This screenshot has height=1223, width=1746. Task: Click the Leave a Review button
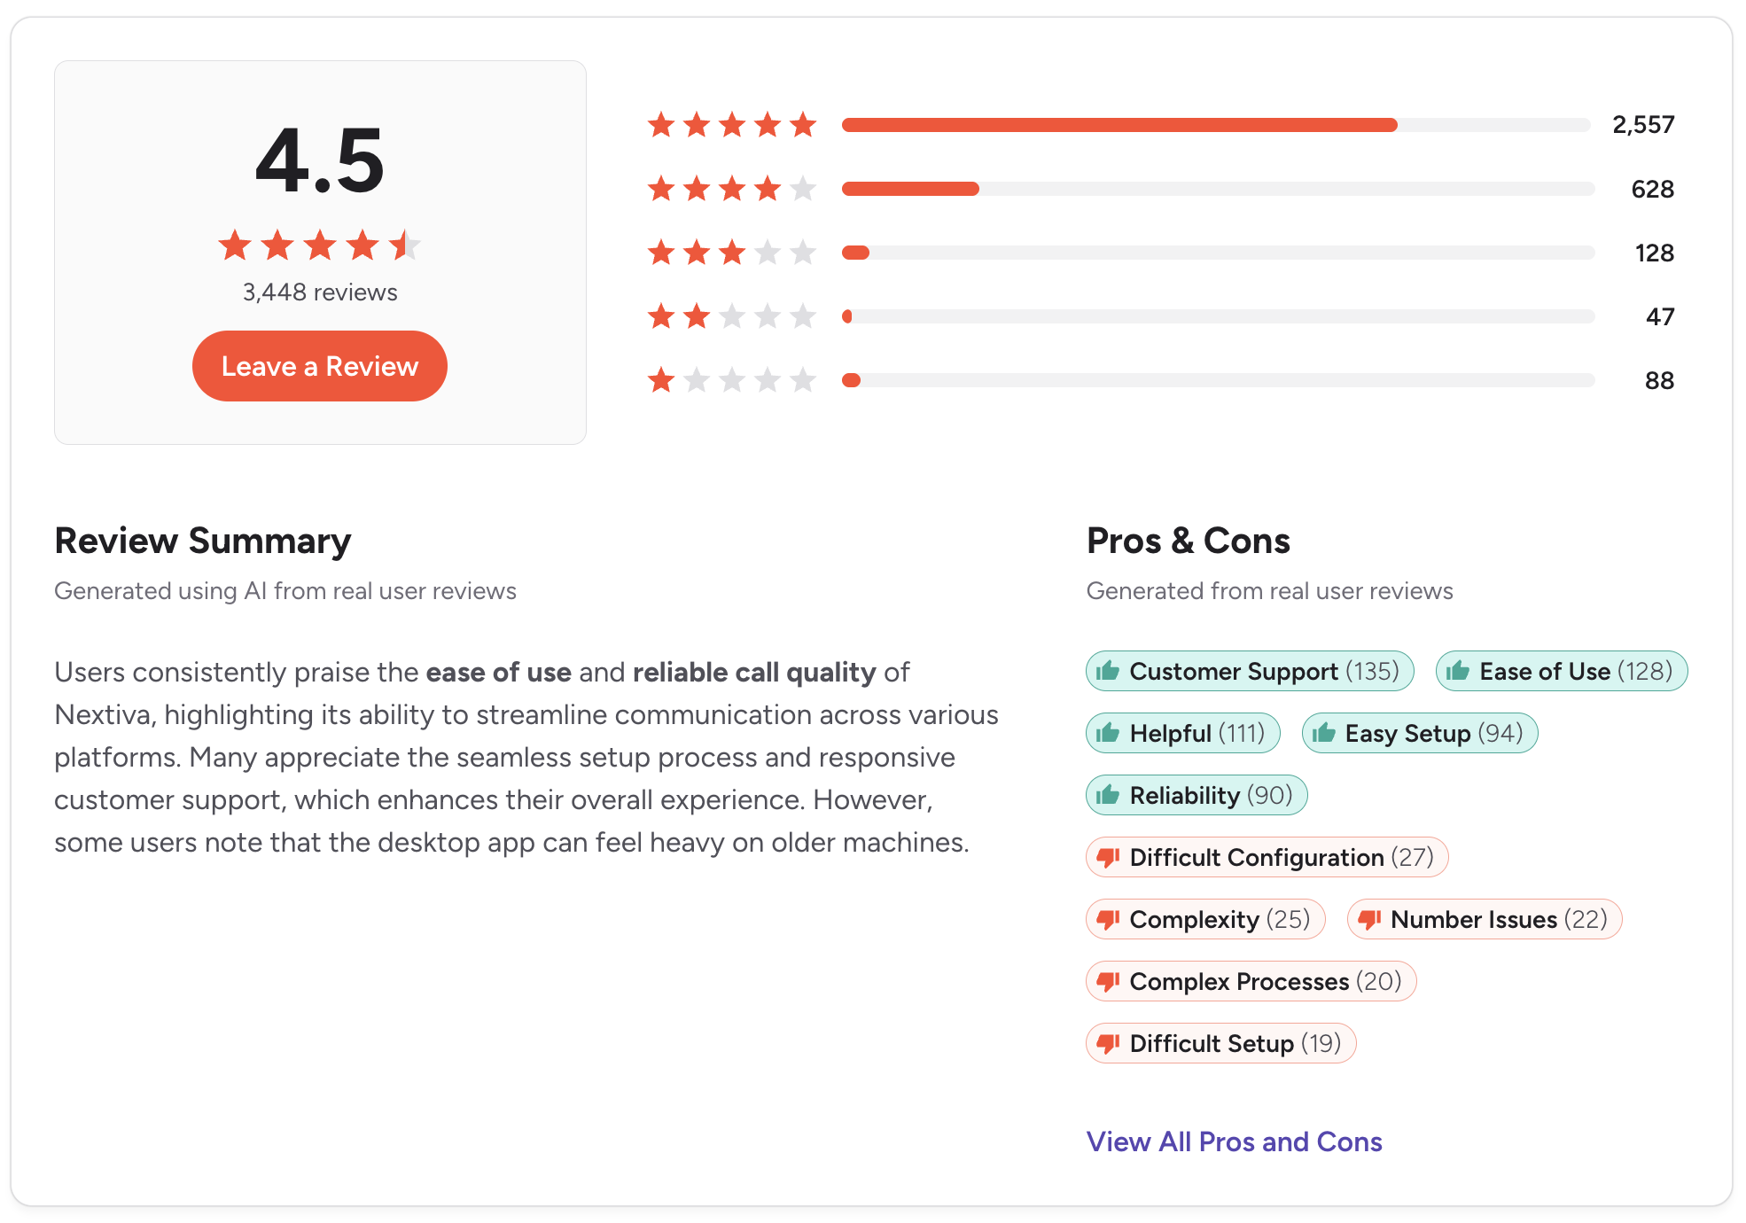click(319, 366)
